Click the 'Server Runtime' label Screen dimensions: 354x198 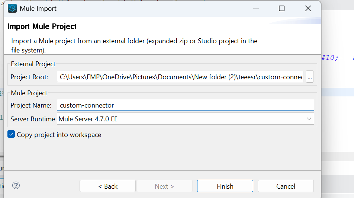[33, 119]
